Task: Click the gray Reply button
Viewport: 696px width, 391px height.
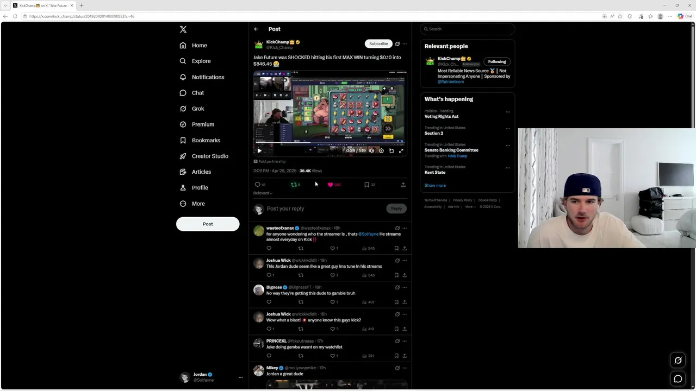Action: point(396,209)
